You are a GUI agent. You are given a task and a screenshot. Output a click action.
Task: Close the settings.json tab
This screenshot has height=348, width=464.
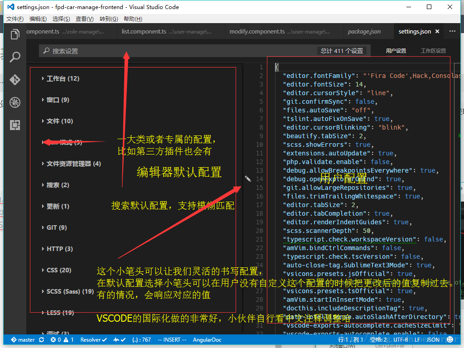(437, 31)
